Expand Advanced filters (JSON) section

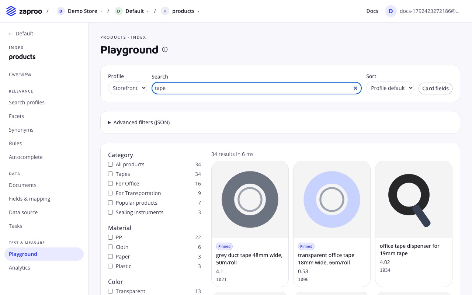coord(139,122)
